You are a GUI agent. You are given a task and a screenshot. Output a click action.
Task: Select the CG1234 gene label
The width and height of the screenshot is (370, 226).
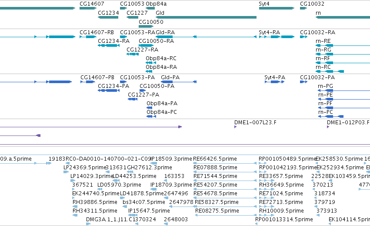108,13
